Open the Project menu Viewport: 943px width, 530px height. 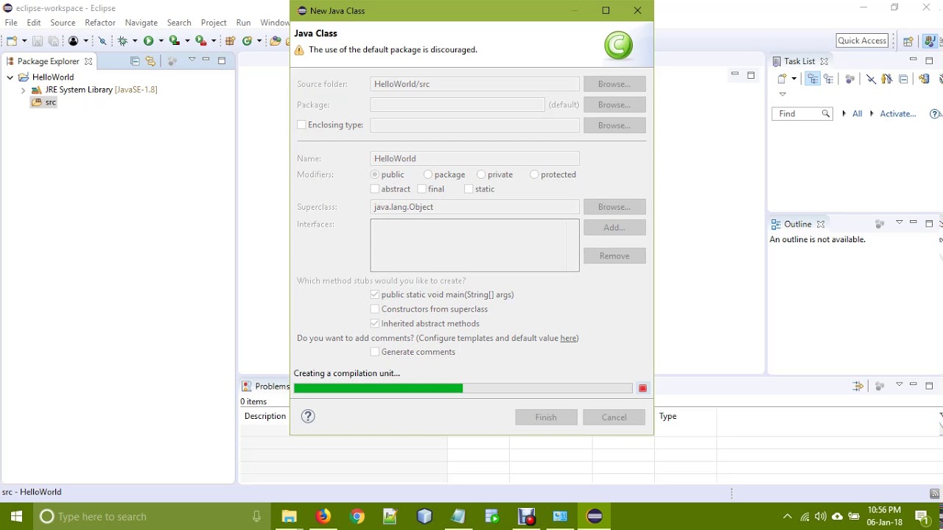pos(214,23)
